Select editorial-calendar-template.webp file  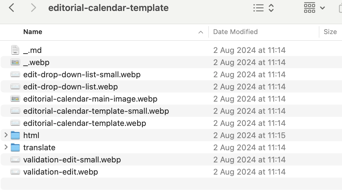pos(85,123)
